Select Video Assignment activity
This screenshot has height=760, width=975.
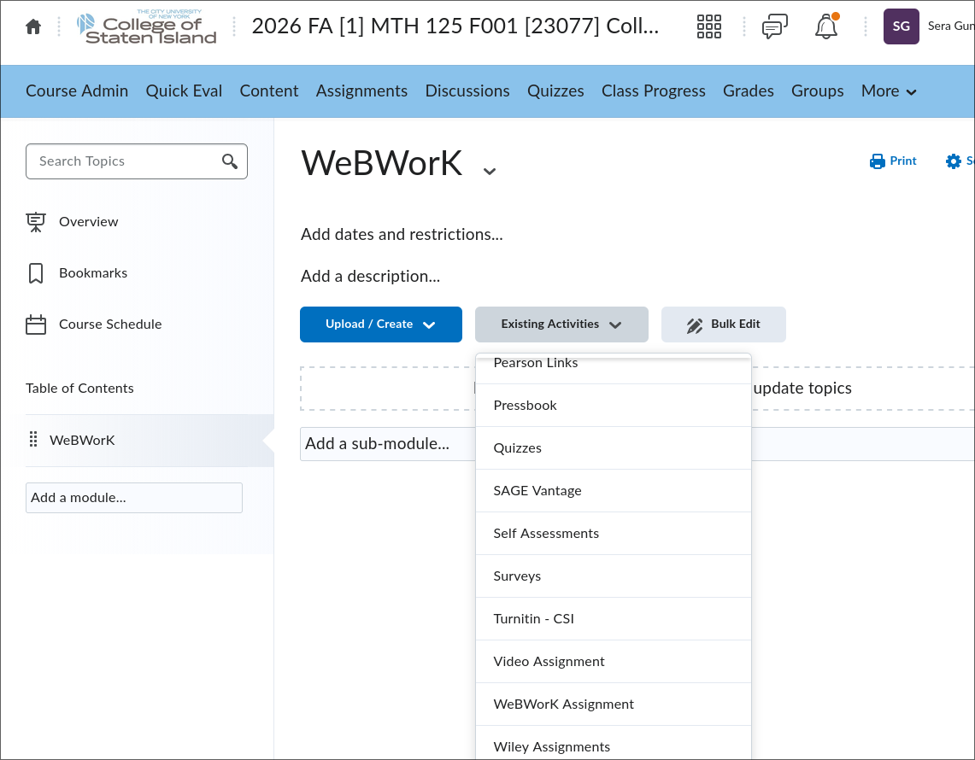click(x=613, y=662)
